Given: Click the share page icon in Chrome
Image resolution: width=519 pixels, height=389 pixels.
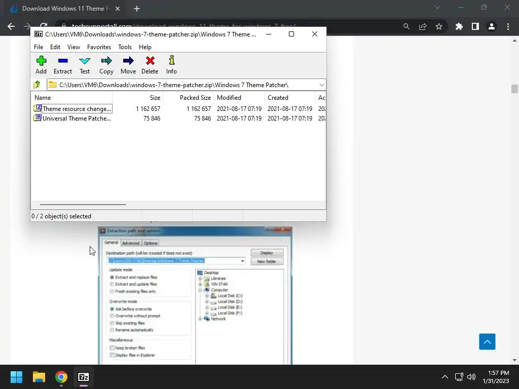Looking at the screenshot, I should pyautogui.click(x=423, y=26).
